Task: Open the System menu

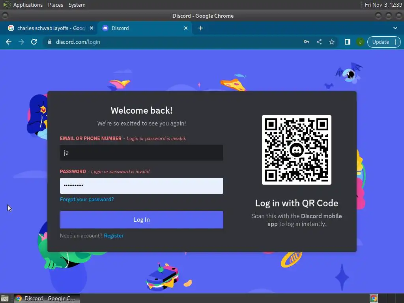Action: pyautogui.click(x=77, y=5)
